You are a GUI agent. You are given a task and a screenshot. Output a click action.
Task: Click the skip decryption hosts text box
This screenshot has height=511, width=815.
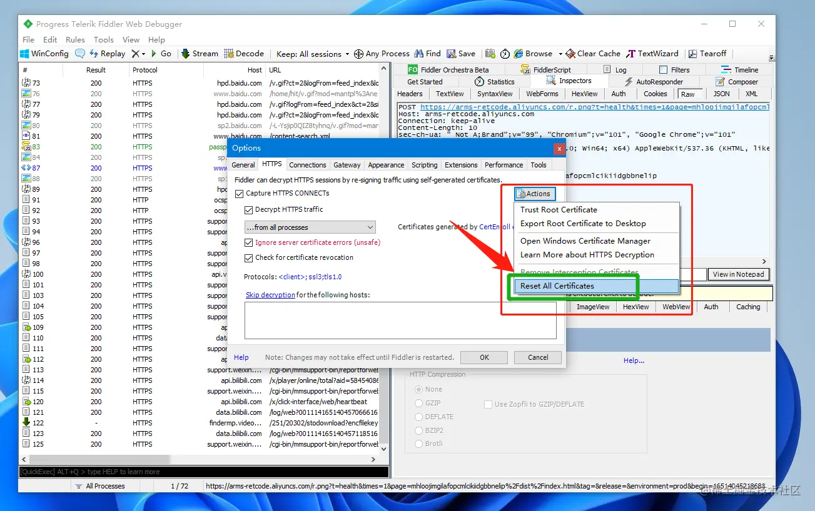(x=400, y=320)
